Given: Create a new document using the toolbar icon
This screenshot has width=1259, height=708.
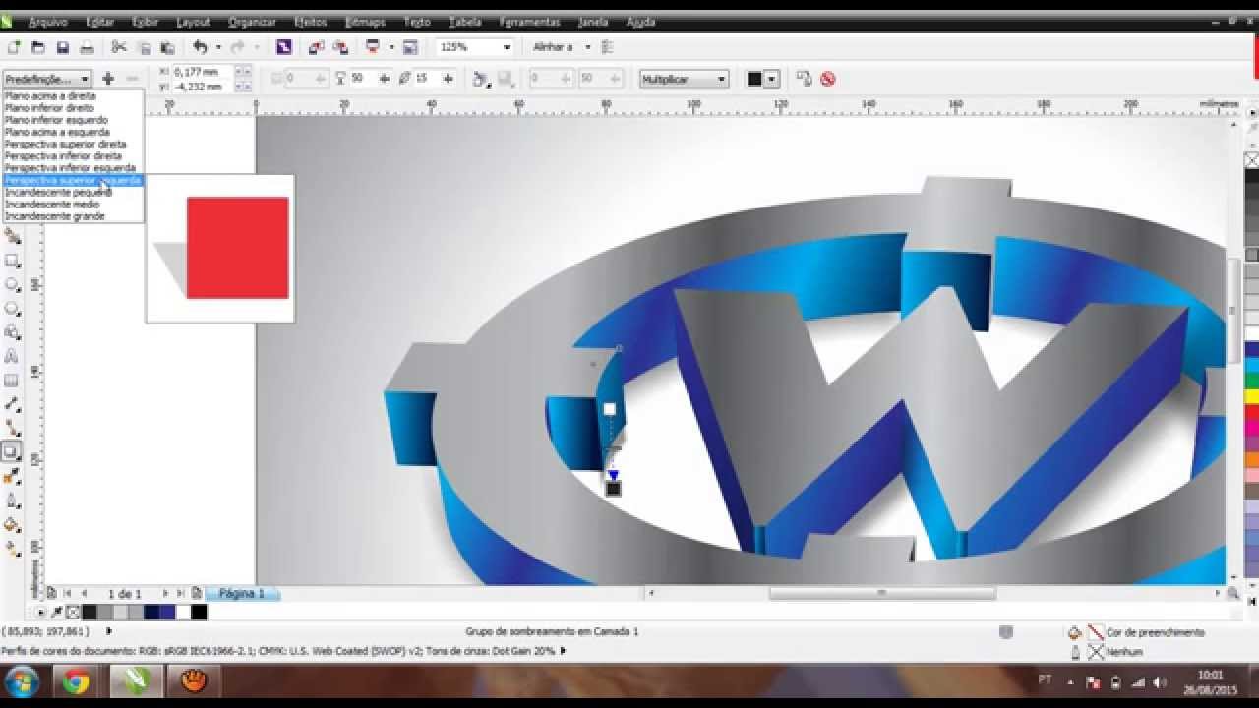Looking at the screenshot, I should pyautogui.click(x=14, y=47).
